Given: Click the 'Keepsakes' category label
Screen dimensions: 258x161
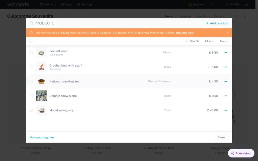Looking at the screenshot, I should click(x=55, y=69).
